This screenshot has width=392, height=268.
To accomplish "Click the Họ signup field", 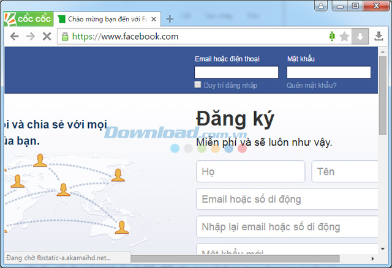I will pyautogui.click(x=251, y=171).
